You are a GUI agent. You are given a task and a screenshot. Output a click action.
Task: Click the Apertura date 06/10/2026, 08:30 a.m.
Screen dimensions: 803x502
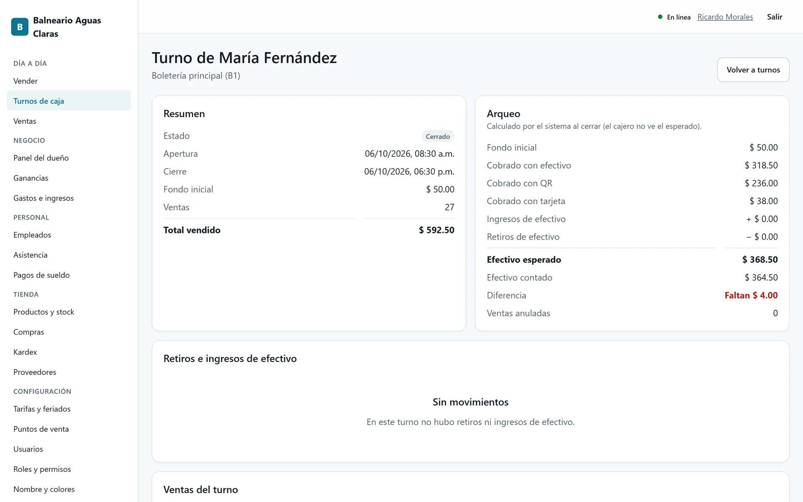point(409,154)
